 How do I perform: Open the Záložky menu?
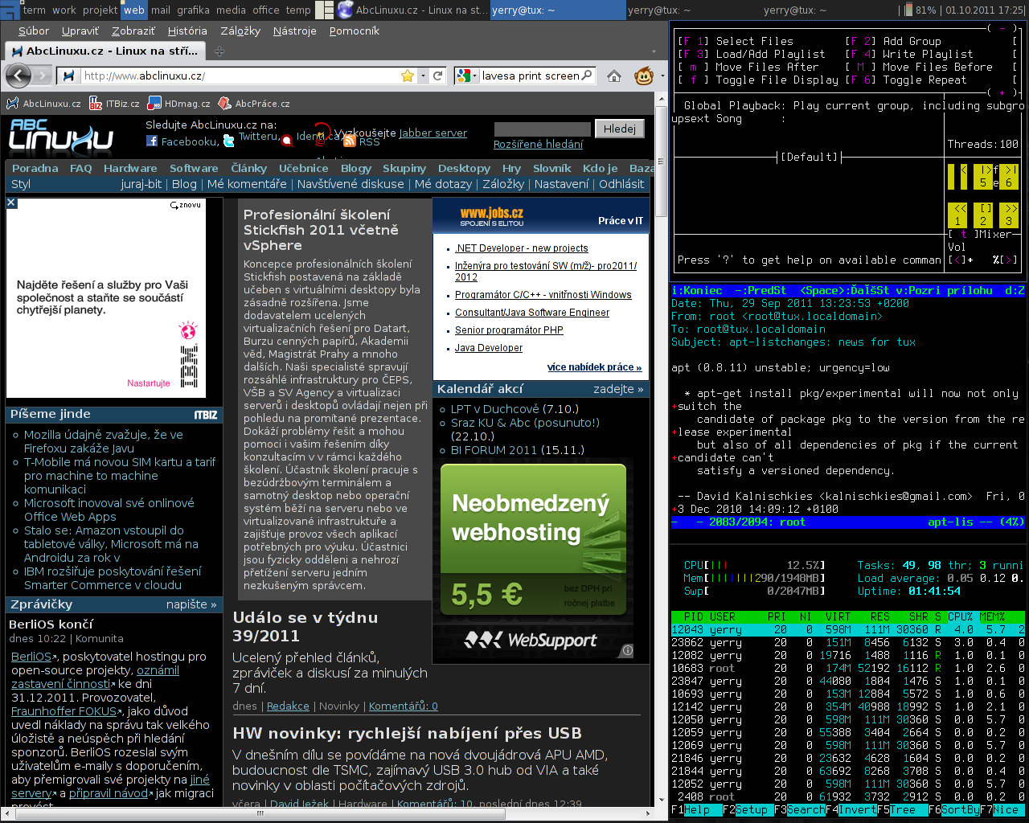(x=240, y=31)
